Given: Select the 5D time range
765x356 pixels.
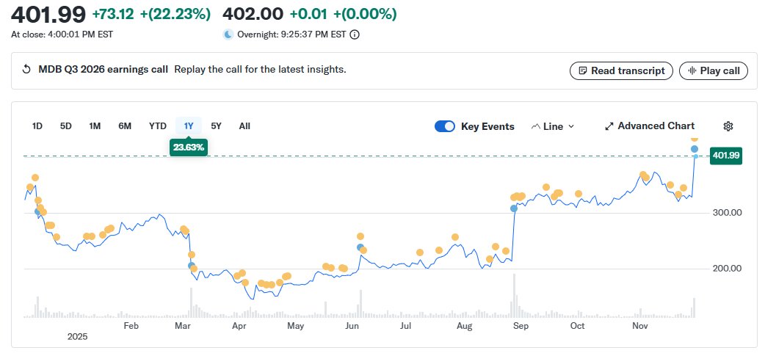Looking at the screenshot, I should pyautogui.click(x=66, y=126).
